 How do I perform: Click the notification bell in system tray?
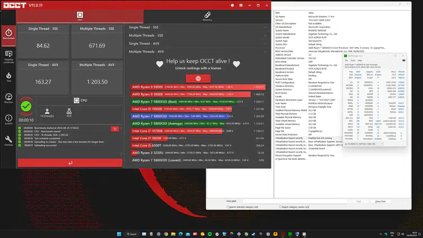click(x=420, y=234)
